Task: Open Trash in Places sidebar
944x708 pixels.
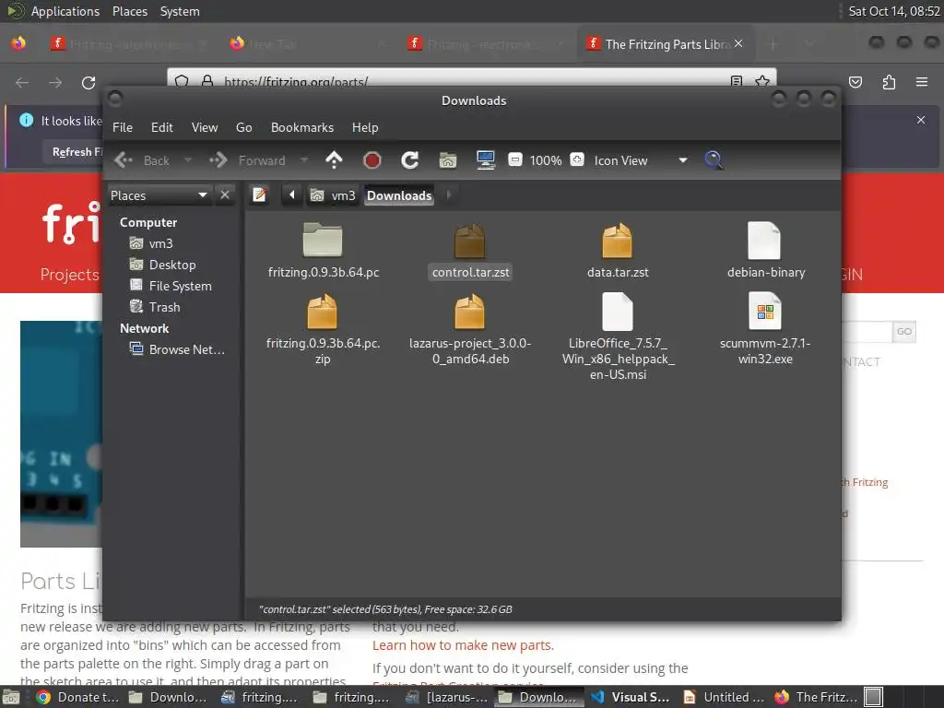Action: [155, 306]
